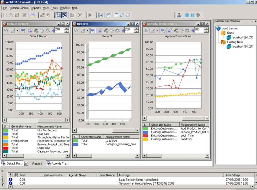Image resolution: width=257 pixels, height=190 pixels.
Task: Toggle 3D view in Report1 toolbar
Action: tap(93, 31)
